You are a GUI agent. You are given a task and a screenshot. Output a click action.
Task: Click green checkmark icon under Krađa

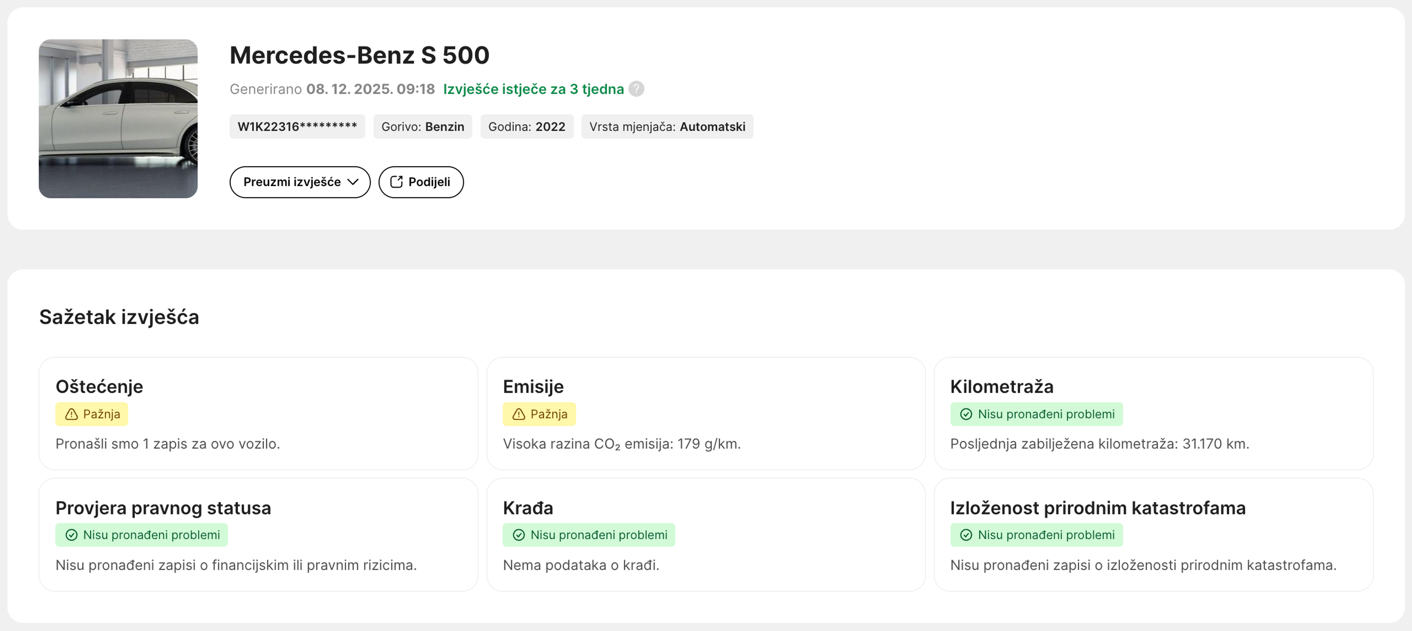point(518,535)
